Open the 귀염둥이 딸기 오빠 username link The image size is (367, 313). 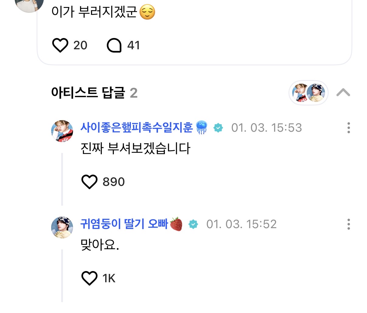[x=124, y=224]
